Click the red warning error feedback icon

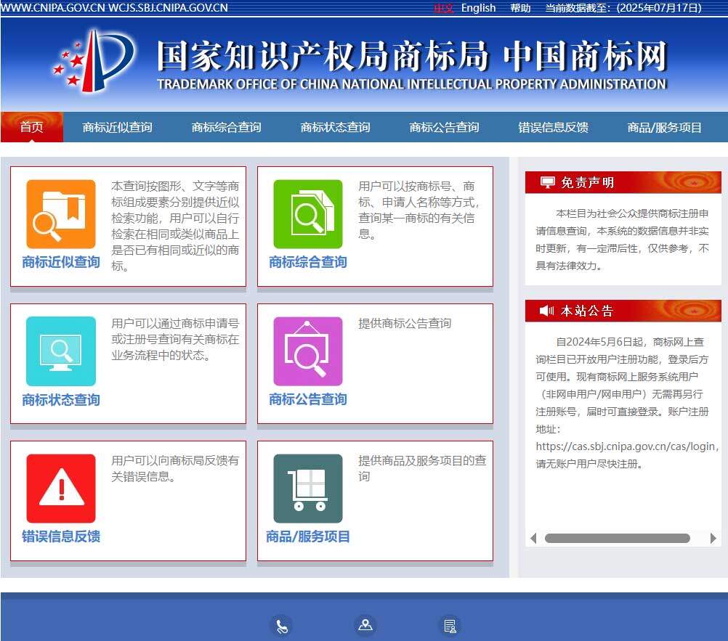click(61, 489)
